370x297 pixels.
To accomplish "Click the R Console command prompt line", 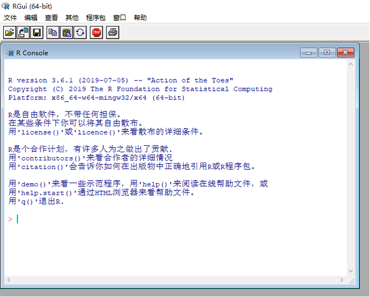I will tap(162, 219).
